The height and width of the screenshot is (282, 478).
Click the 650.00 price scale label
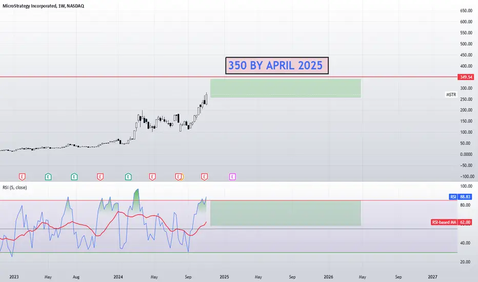[466, 11]
